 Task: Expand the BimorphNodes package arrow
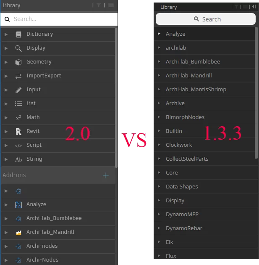[x=159, y=117]
